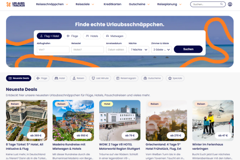The image size is (240, 160).
Task: Select the Flug + Hotel tab
Action: (x=49, y=36)
